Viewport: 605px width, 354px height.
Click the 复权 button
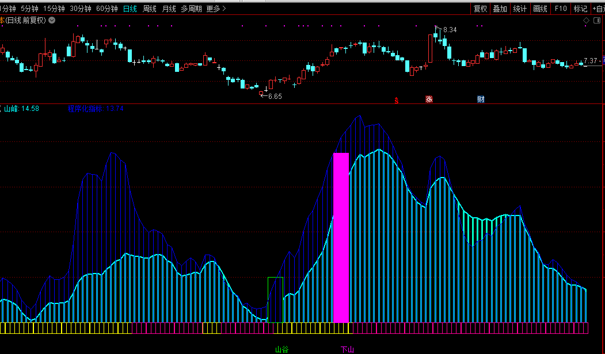tap(481, 9)
